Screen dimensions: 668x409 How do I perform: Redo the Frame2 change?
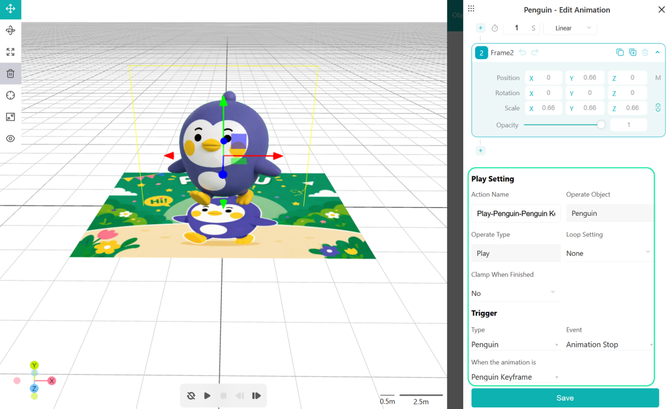point(535,52)
